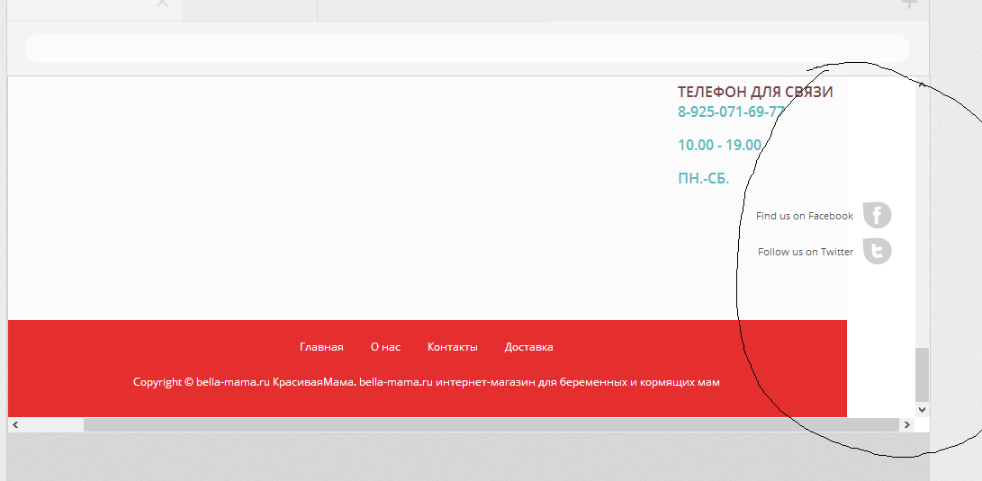Click the 'Follow us on Twitter' link
Viewport: 982px width, 481px height.
(806, 252)
